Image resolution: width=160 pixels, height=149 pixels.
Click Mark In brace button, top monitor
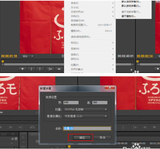point(31,69)
